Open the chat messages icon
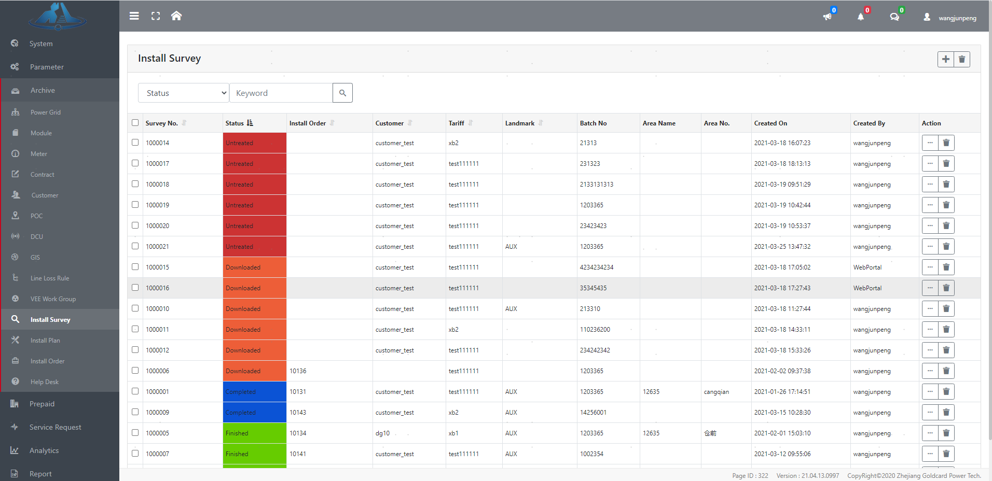This screenshot has width=992, height=481. (x=894, y=17)
